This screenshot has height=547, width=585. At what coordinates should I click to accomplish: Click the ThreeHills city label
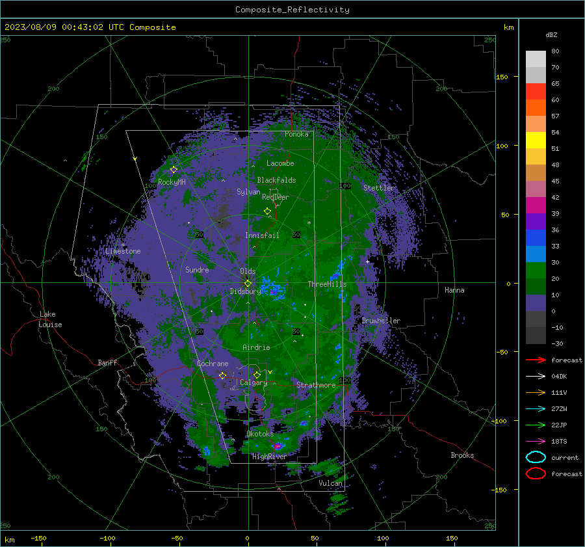pyautogui.click(x=327, y=284)
